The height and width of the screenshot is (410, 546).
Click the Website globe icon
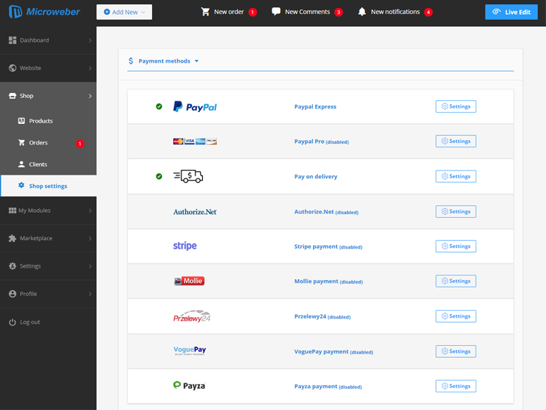click(x=13, y=68)
